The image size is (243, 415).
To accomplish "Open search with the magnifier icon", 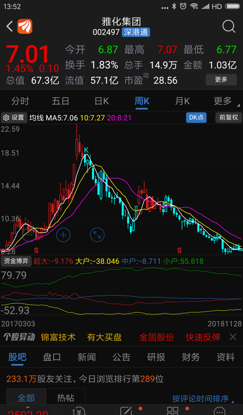I will pos(228,26).
